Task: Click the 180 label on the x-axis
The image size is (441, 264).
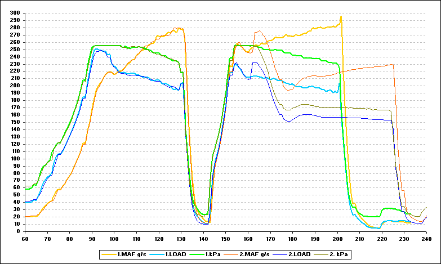Action: click(292, 239)
